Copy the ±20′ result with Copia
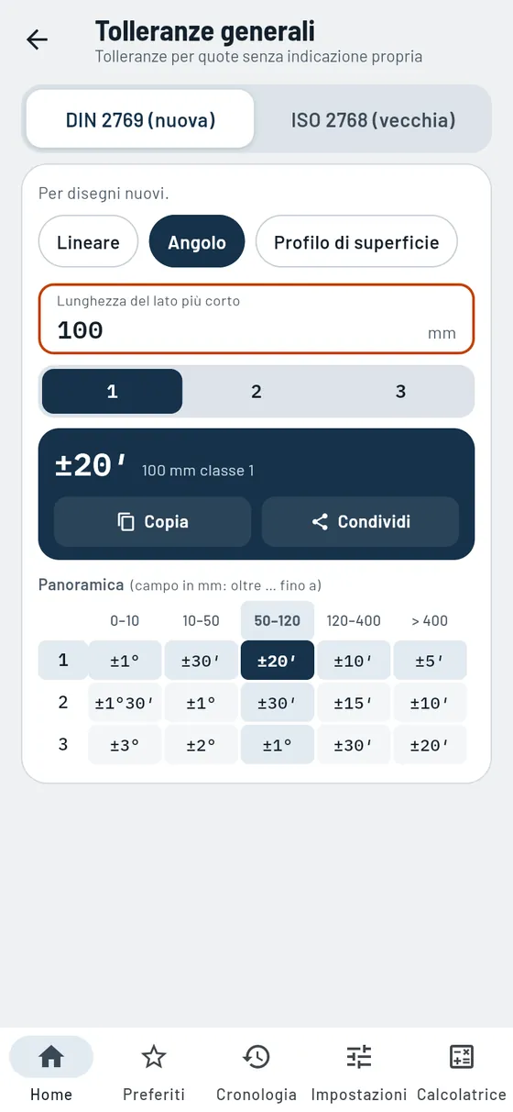This screenshot has width=513, height=1112. pos(152,522)
